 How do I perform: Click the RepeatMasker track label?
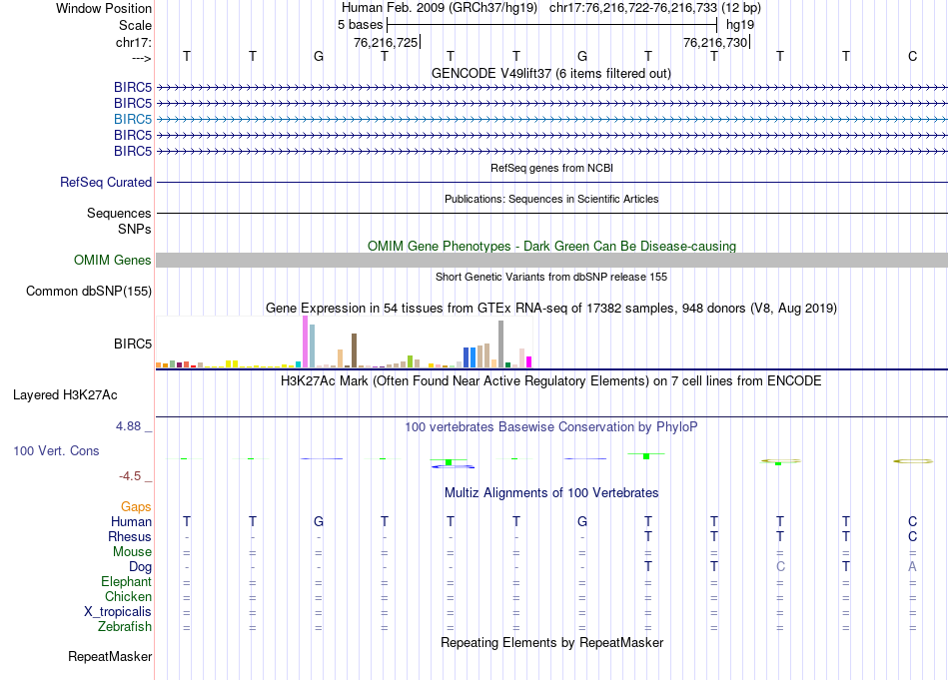click(x=110, y=657)
